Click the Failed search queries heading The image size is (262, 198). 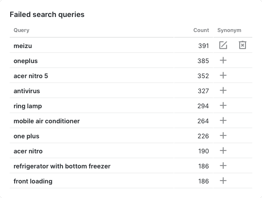tap(47, 15)
